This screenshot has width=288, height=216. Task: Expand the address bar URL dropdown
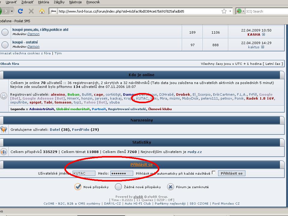(230, 11)
